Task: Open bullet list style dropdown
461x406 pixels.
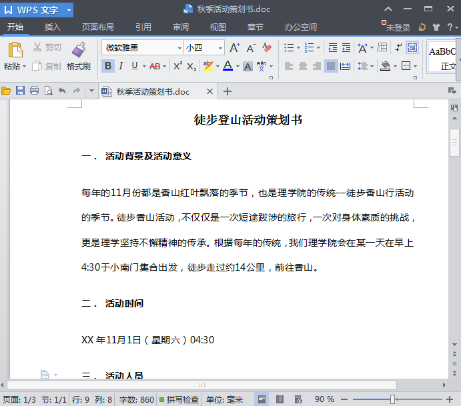Action: click(x=298, y=47)
